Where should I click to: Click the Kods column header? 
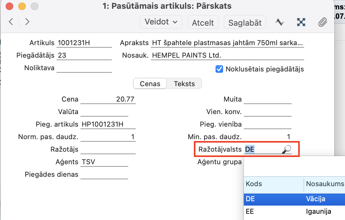pos(273,184)
